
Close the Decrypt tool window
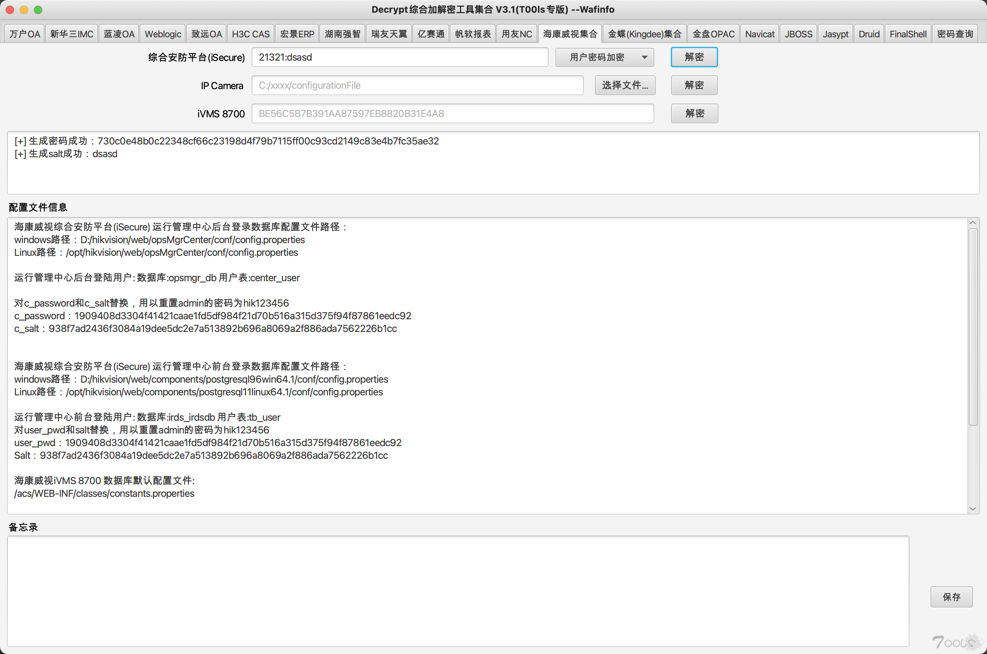pyautogui.click(x=10, y=10)
